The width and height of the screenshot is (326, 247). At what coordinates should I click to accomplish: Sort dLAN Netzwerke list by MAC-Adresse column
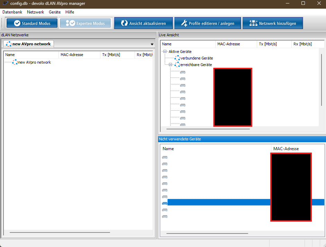(x=79, y=55)
